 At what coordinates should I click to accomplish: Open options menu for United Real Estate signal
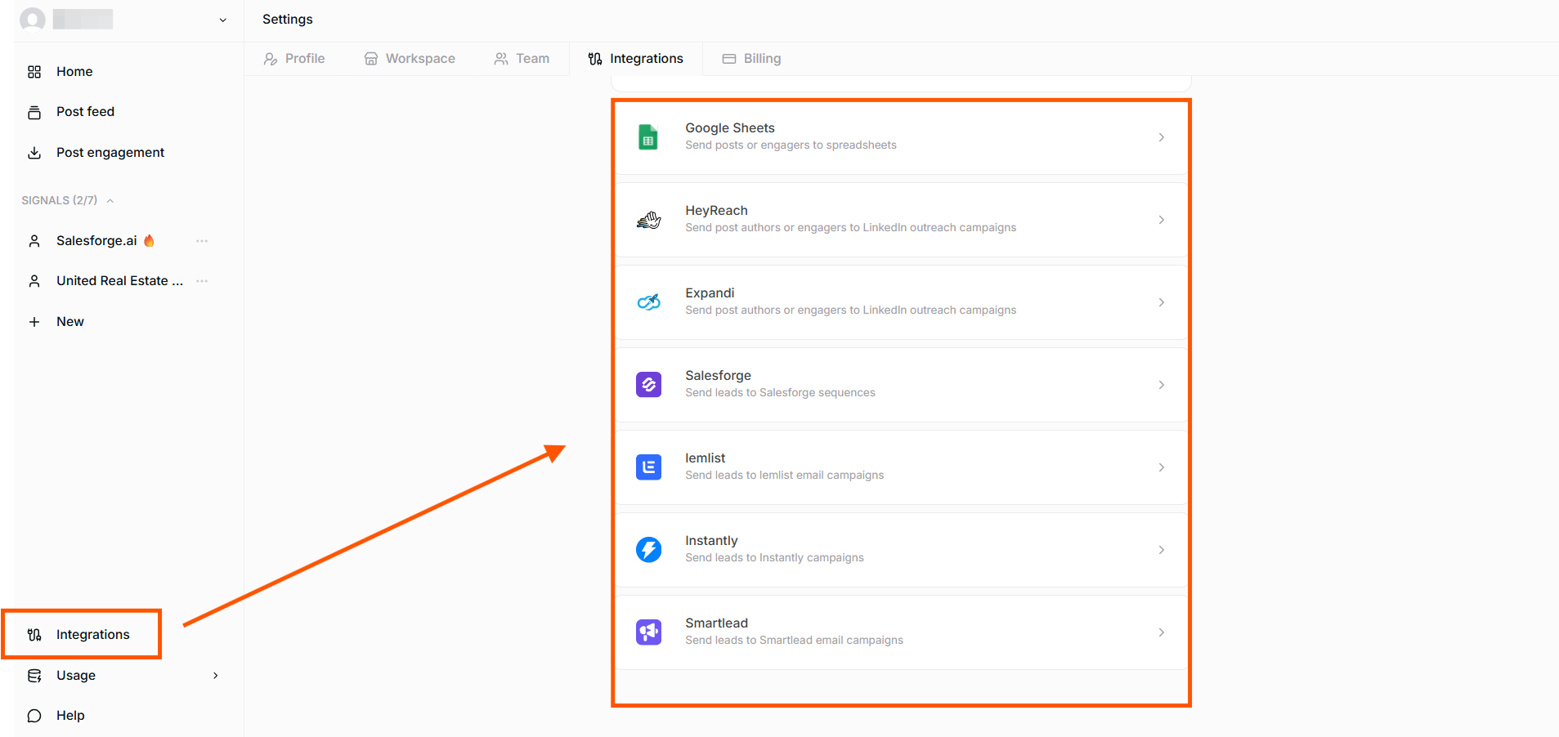[202, 281]
